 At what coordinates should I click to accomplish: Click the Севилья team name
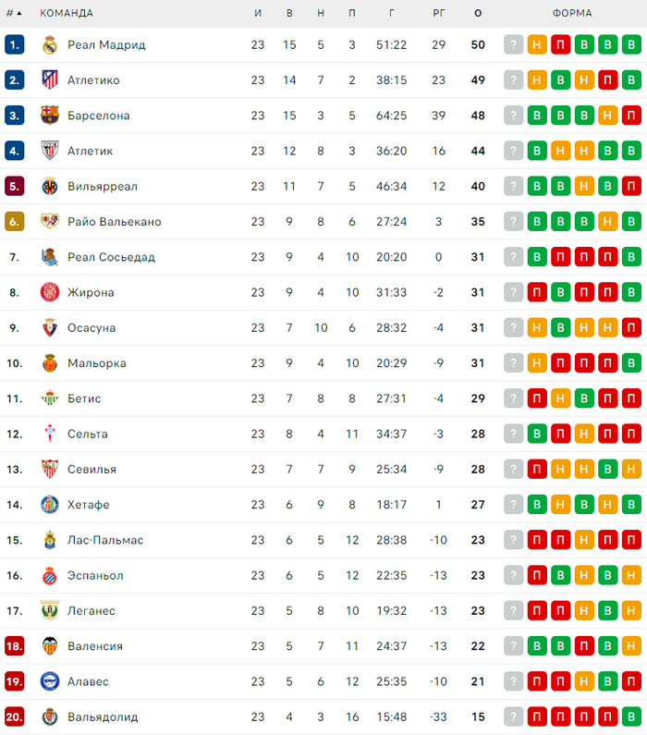click(x=92, y=469)
